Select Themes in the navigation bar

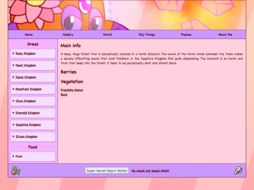point(186,35)
